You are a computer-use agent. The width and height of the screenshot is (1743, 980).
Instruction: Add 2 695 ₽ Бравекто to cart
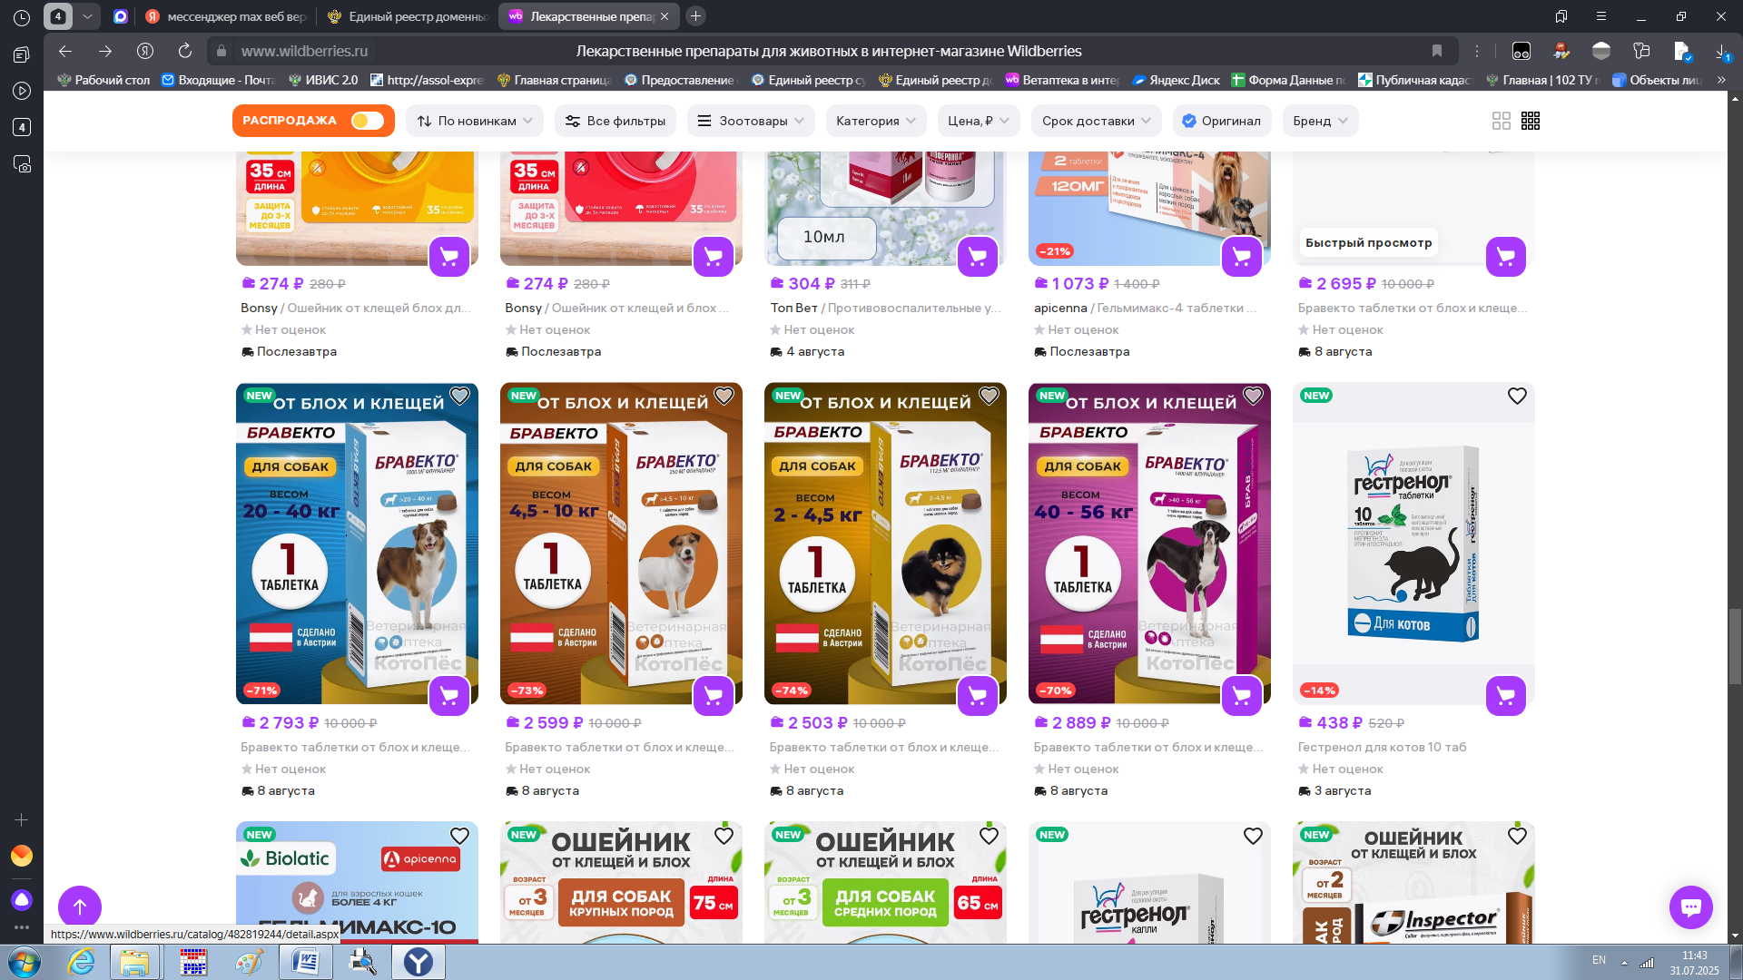pos(1506,257)
